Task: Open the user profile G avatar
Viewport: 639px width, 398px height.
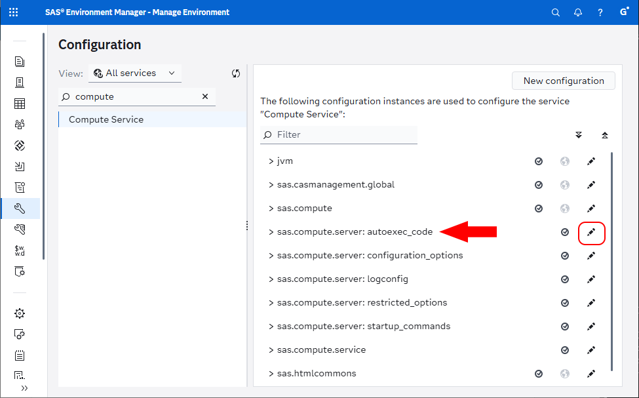Action: coord(624,12)
